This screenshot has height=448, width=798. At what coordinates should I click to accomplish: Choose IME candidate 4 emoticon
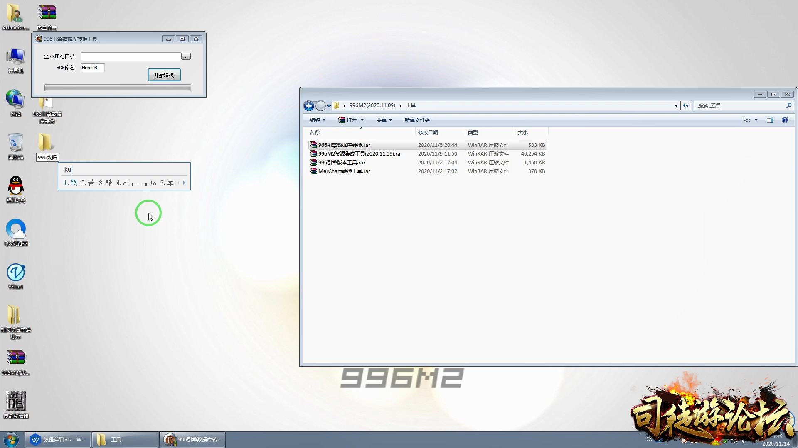[x=136, y=183]
